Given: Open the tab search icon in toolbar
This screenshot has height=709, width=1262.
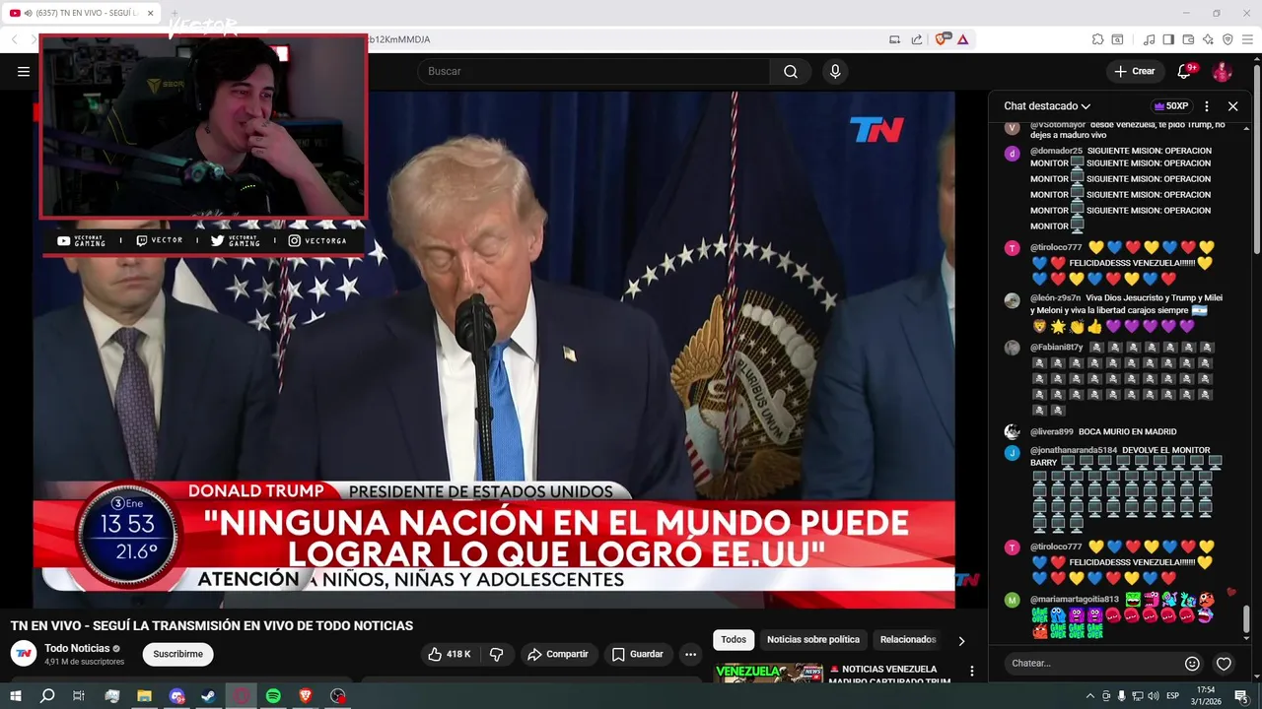Looking at the screenshot, I should pyautogui.click(x=1117, y=39).
